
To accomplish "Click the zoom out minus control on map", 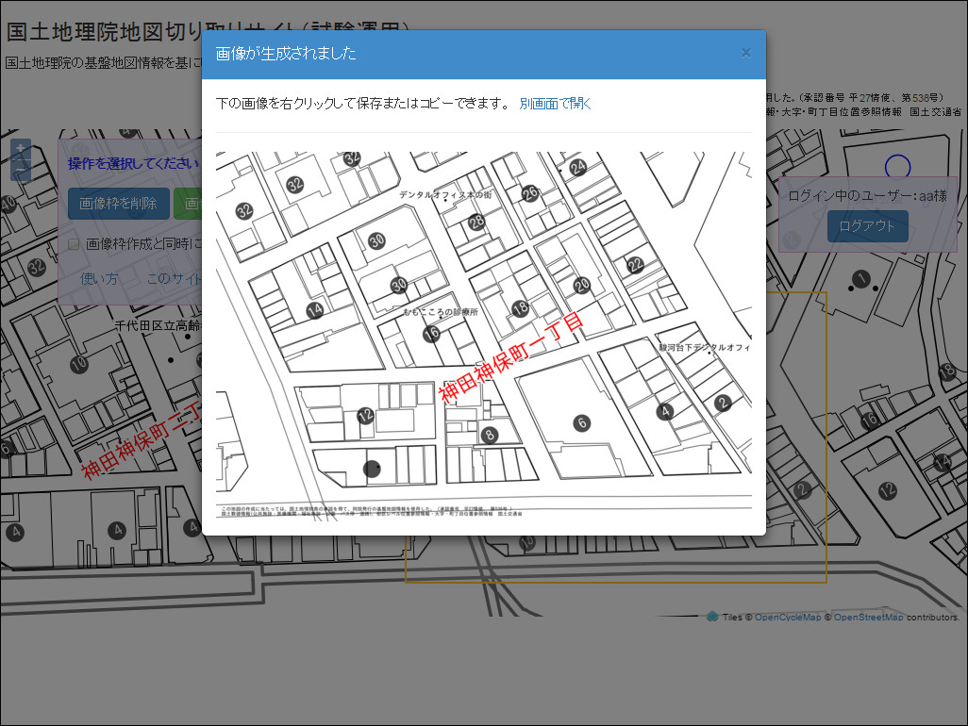I will (21, 171).
